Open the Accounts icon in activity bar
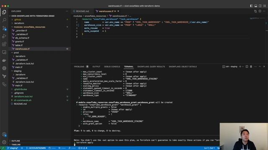 [x=4, y=135]
